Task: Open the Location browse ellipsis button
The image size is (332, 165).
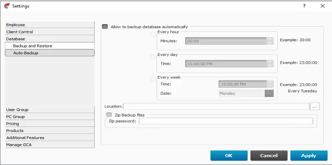Action: click(x=314, y=107)
